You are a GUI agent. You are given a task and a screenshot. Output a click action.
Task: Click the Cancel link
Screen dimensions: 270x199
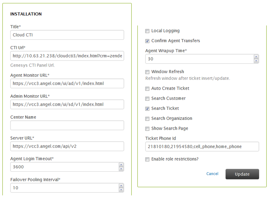(x=212, y=174)
